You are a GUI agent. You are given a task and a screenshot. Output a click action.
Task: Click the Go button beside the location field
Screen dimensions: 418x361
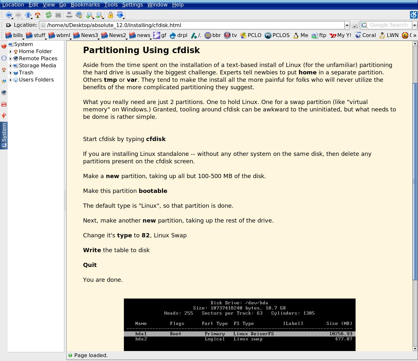pos(355,25)
